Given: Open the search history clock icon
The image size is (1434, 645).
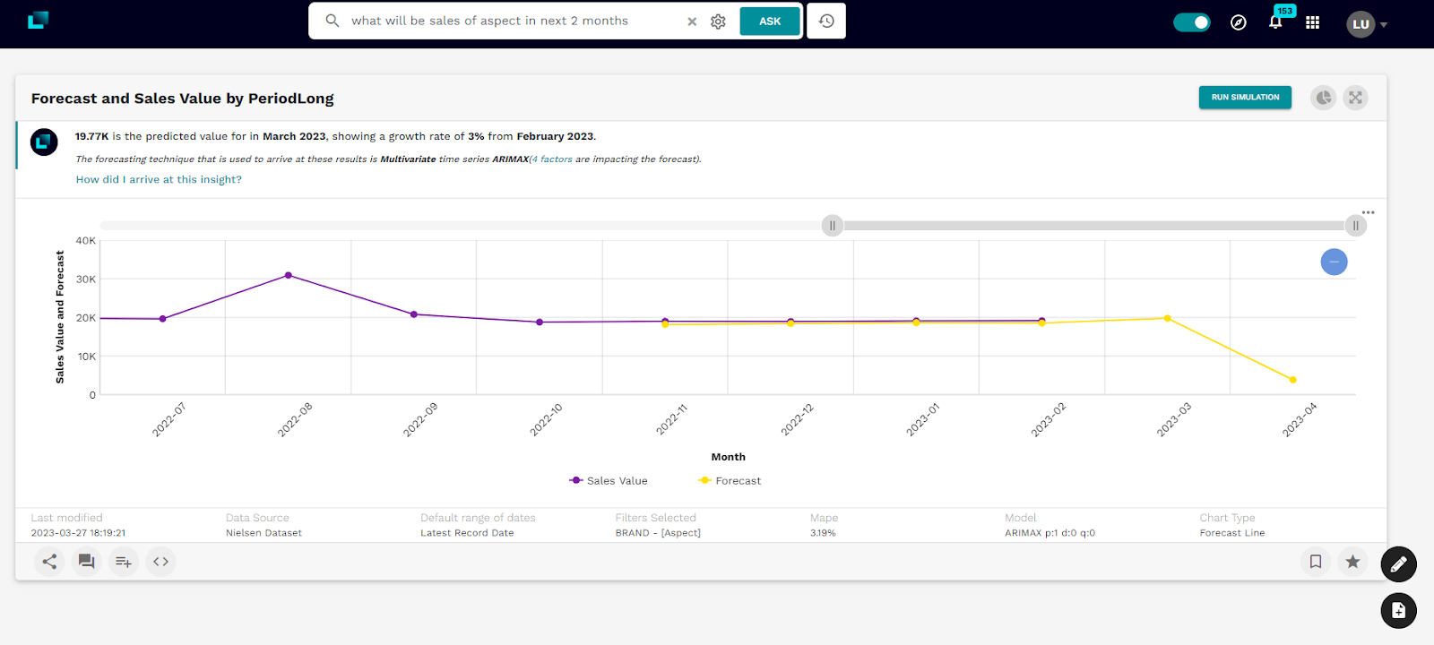Looking at the screenshot, I should 826,21.
